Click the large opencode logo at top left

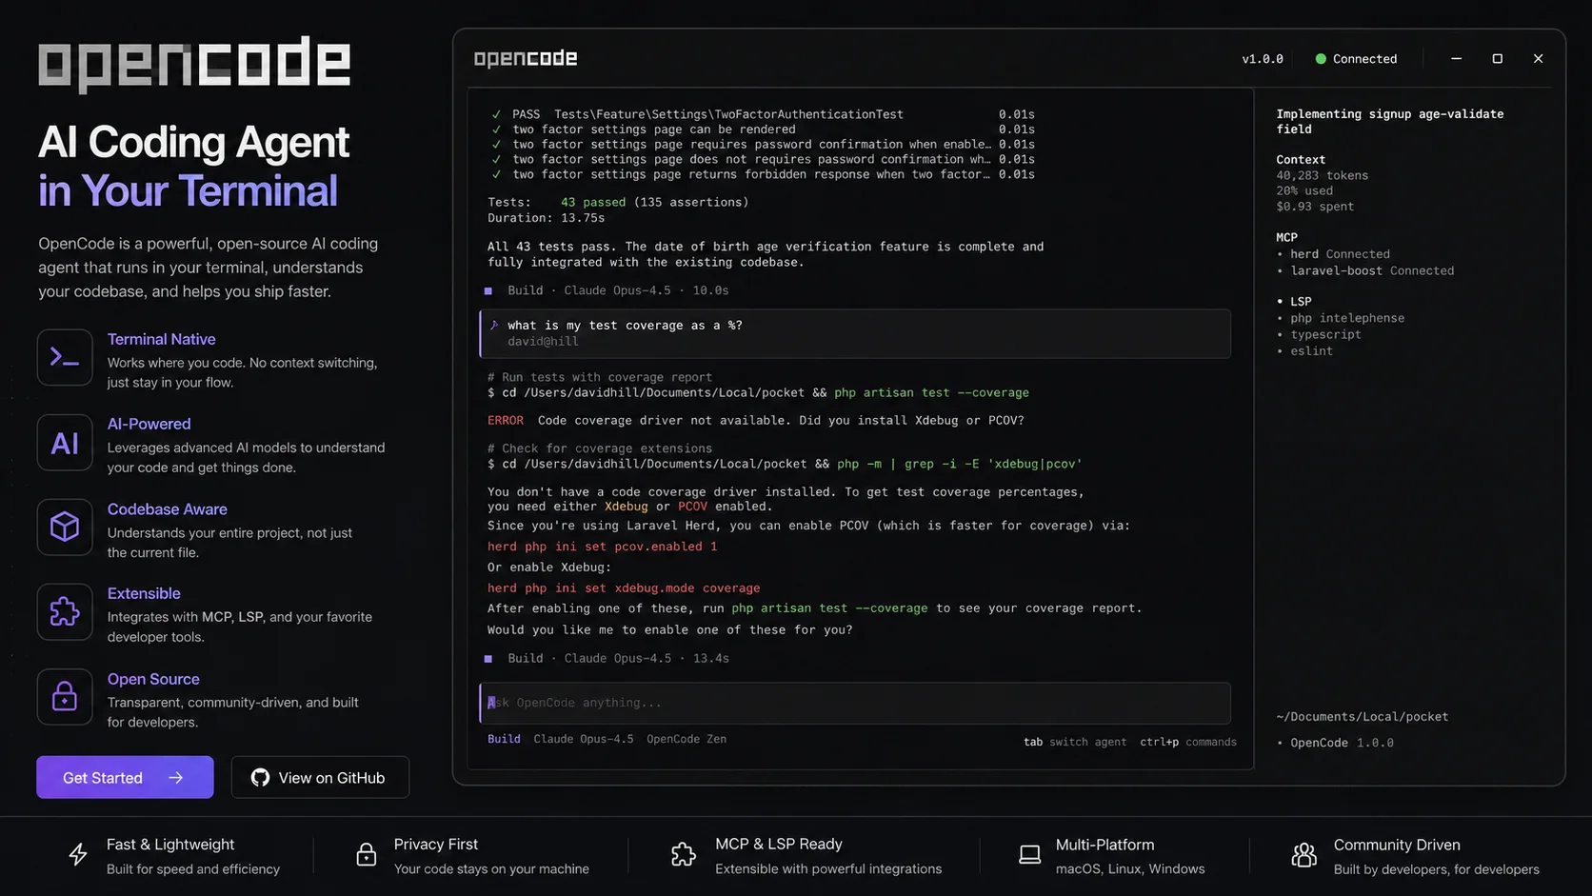tap(194, 65)
